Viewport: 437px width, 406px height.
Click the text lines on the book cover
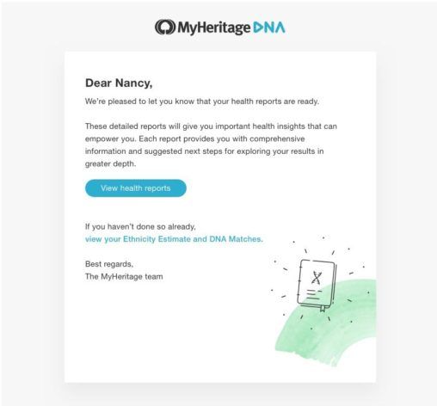[313, 294]
